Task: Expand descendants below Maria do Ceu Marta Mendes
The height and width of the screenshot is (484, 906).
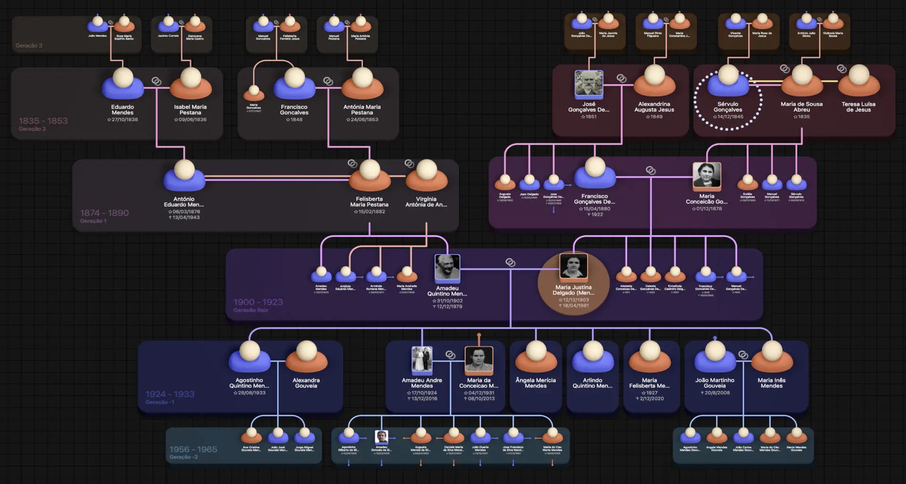Action: pyautogui.click(x=553, y=463)
